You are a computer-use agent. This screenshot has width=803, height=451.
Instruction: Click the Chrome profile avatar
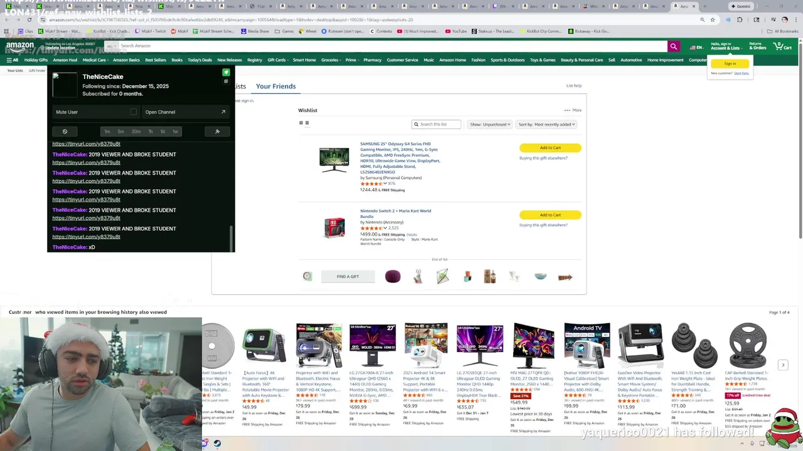tap(784, 19)
